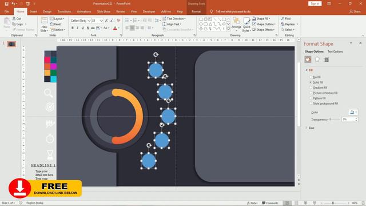Viewport: 366px width, 206px height.
Task: Click the Sign in button
Action: tap(315, 3)
